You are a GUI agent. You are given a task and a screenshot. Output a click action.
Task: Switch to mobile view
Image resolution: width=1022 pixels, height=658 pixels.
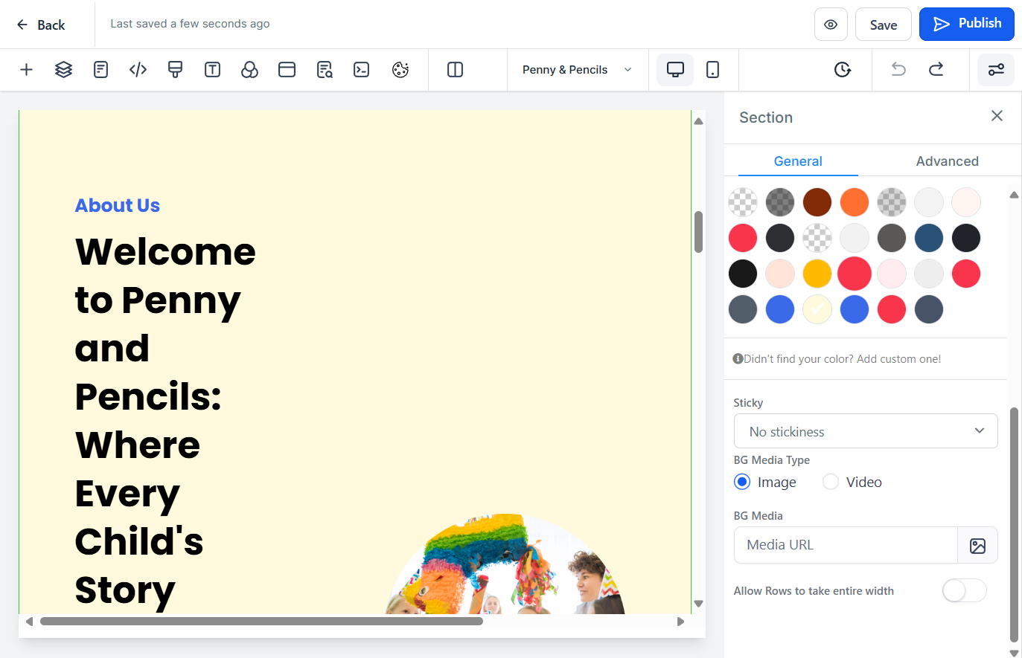coord(712,70)
